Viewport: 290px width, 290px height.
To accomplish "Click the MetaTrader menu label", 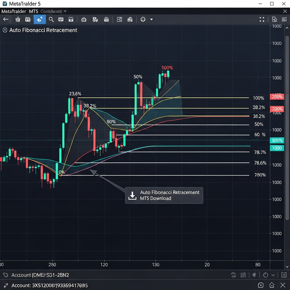I will (x=14, y=11).
